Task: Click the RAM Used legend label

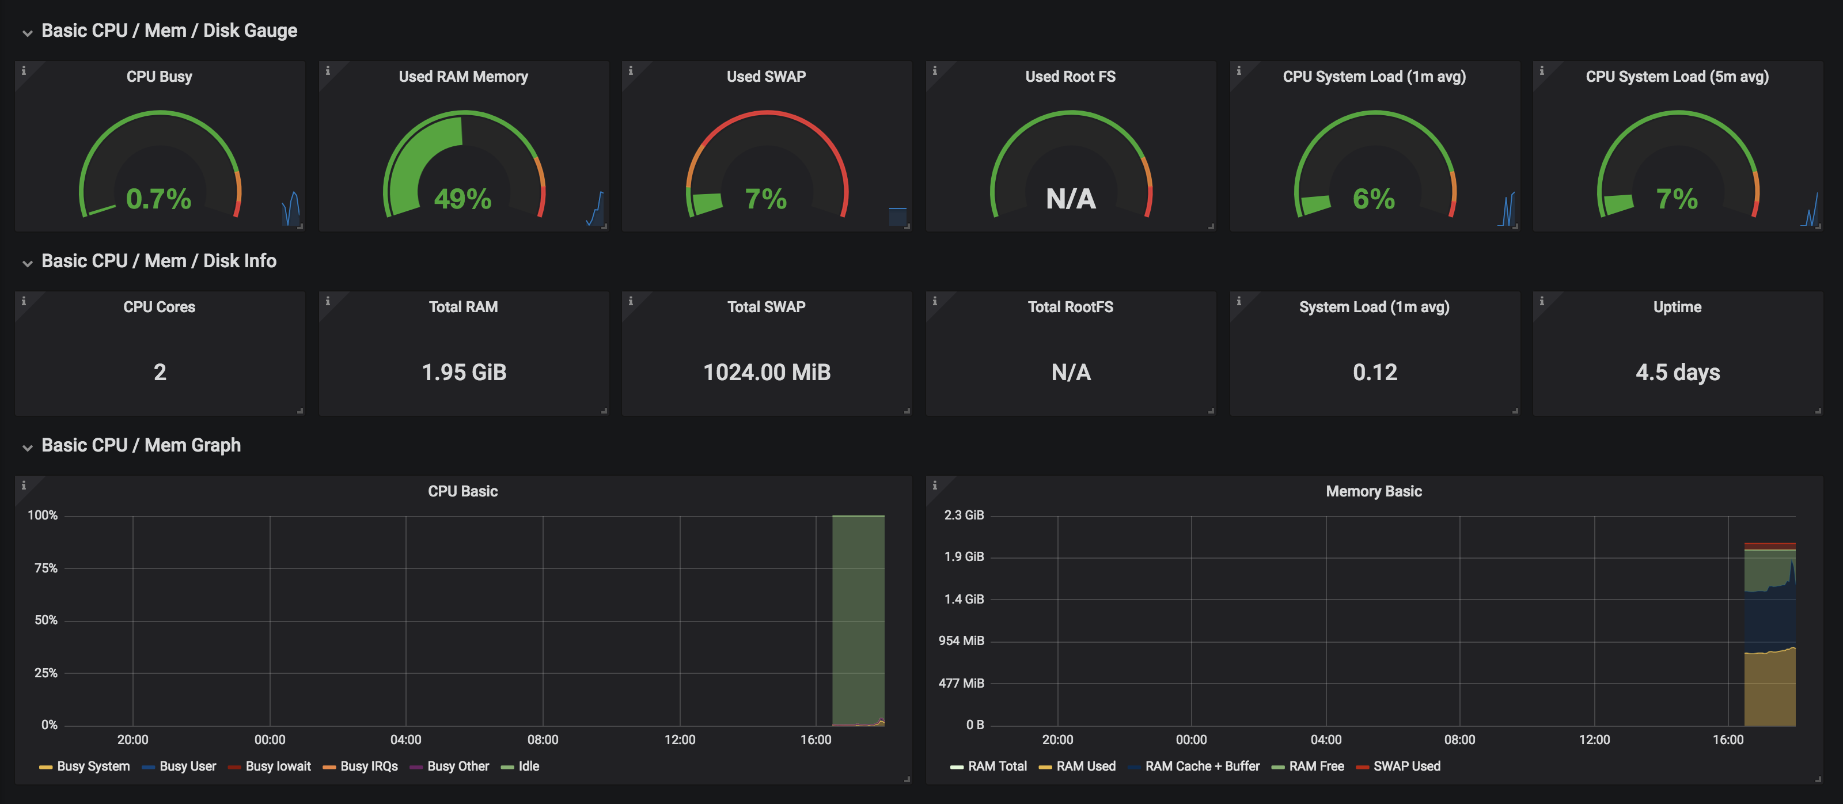Action: [1085, 766]
